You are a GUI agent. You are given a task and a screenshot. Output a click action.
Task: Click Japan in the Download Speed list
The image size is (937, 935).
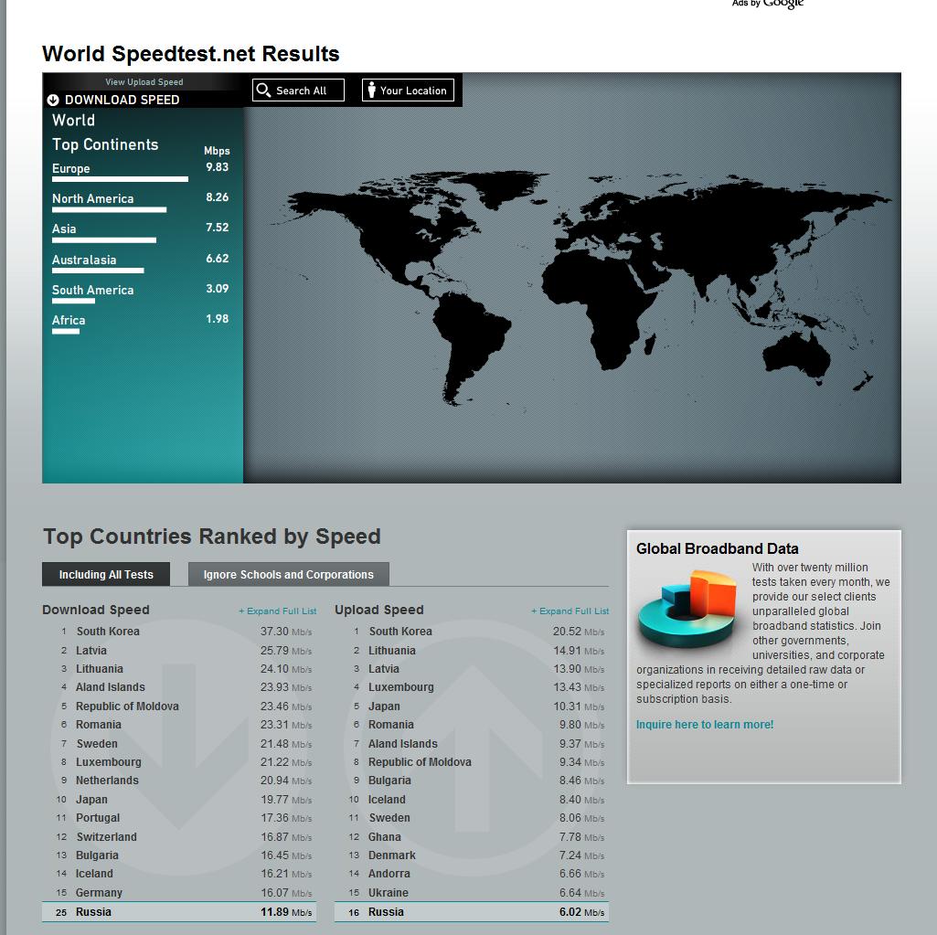tap(91, 800)
